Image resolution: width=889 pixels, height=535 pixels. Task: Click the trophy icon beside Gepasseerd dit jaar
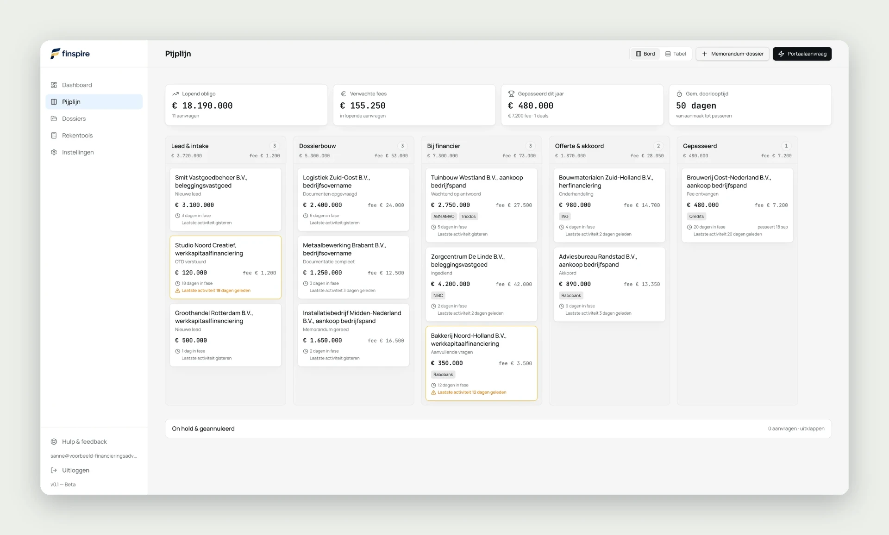511,93
